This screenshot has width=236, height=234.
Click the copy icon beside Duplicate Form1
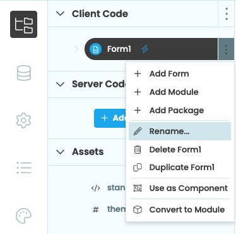click(138, 168)
